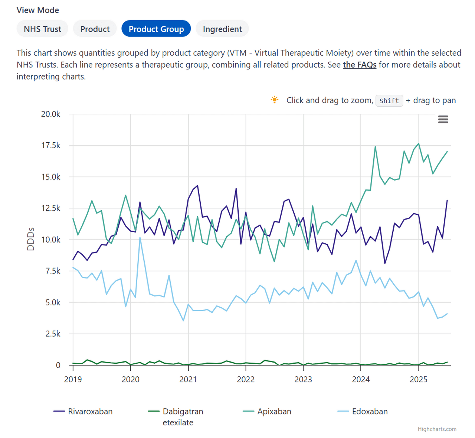
Task: Switch to Ingredient view mode
Action: tap(222, 29)
